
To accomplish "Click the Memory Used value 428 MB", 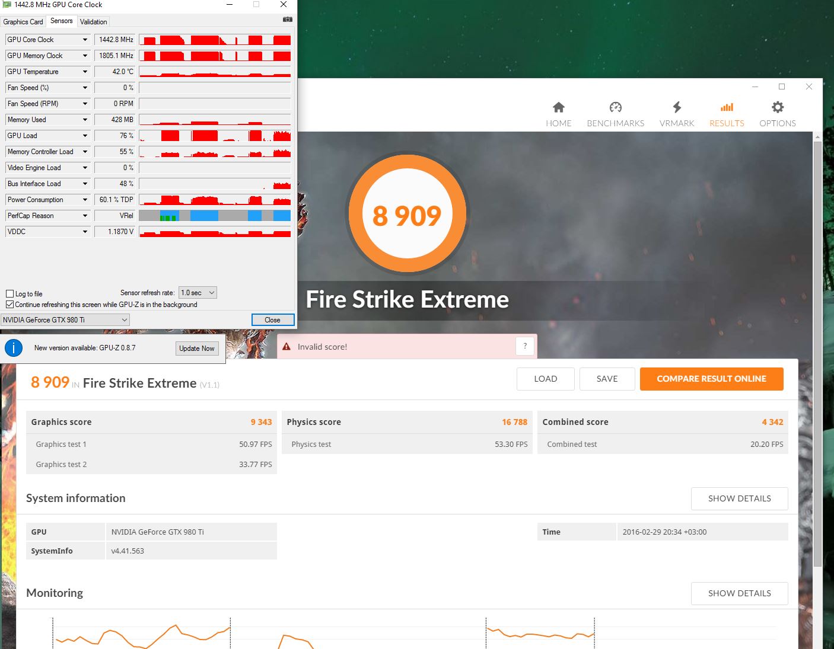I will click(x=115, y=120).
